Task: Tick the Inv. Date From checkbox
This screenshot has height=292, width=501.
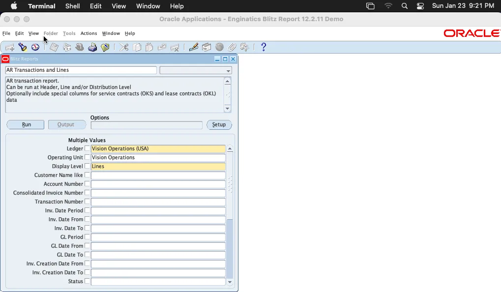Action: 87,219
